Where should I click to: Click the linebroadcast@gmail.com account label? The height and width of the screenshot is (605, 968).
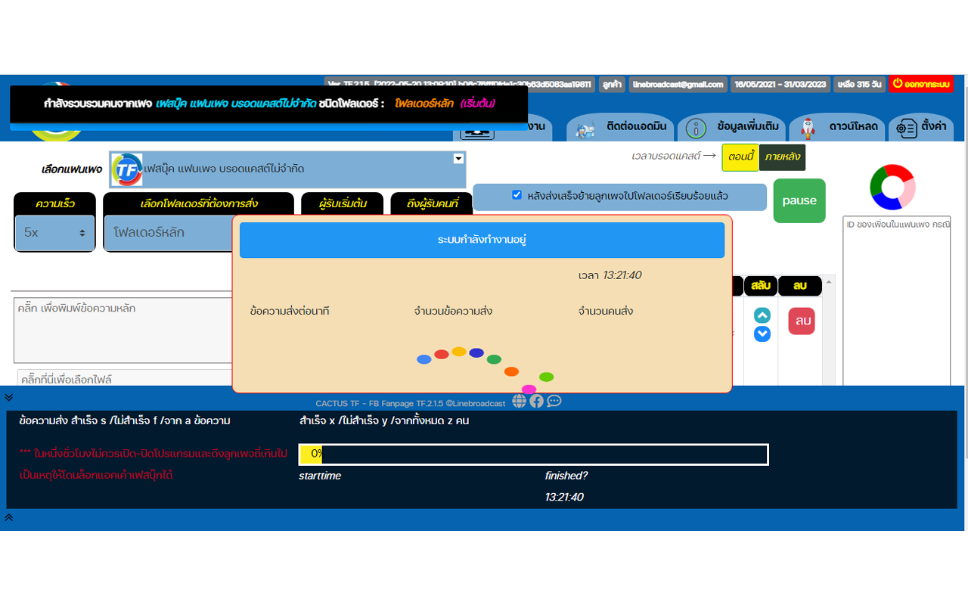click(678, 84)
